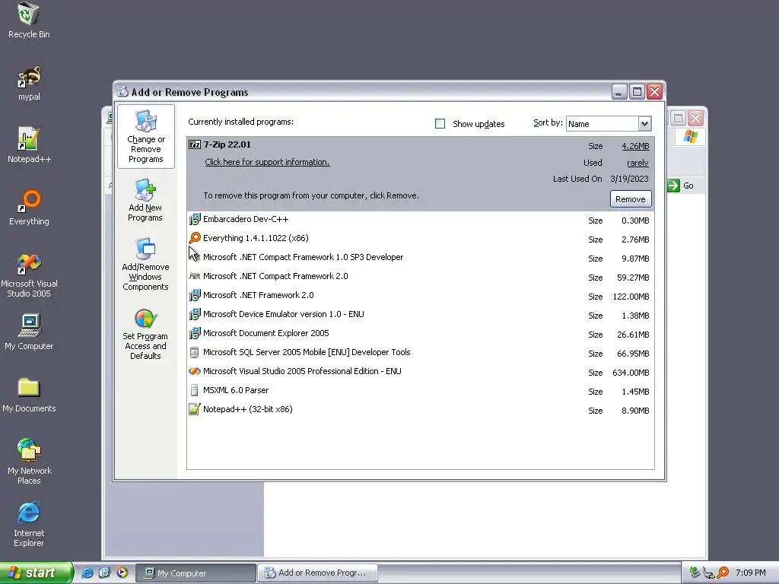Open Set Program Access and Defaults

click(145, 335)
